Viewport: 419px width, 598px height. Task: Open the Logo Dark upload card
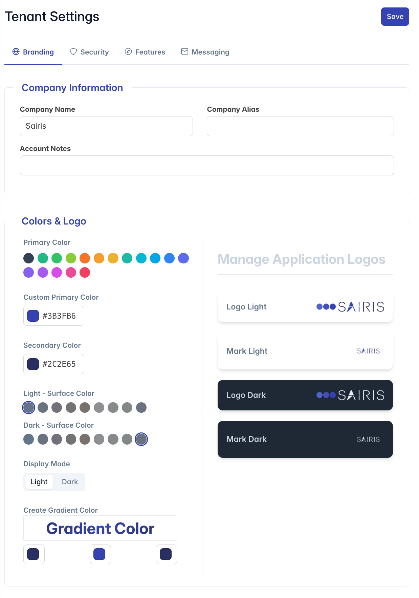pyautogui.click(x=305, y=395)
